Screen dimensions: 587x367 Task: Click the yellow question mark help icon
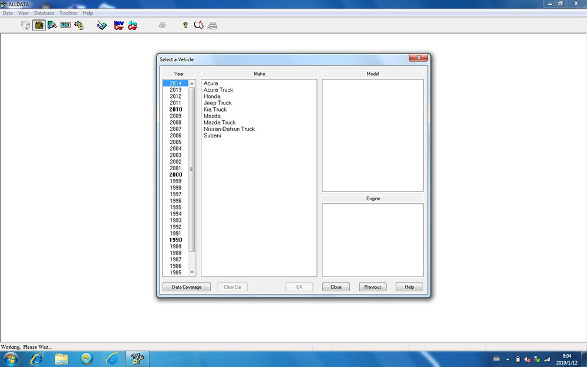tap(185, 25)
